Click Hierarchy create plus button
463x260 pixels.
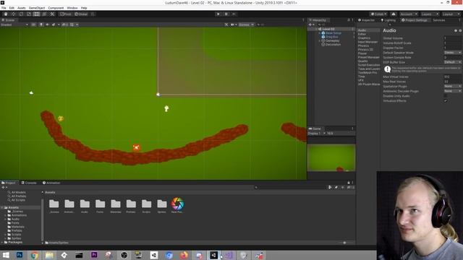pyautogui.click(x=310, y=25)
